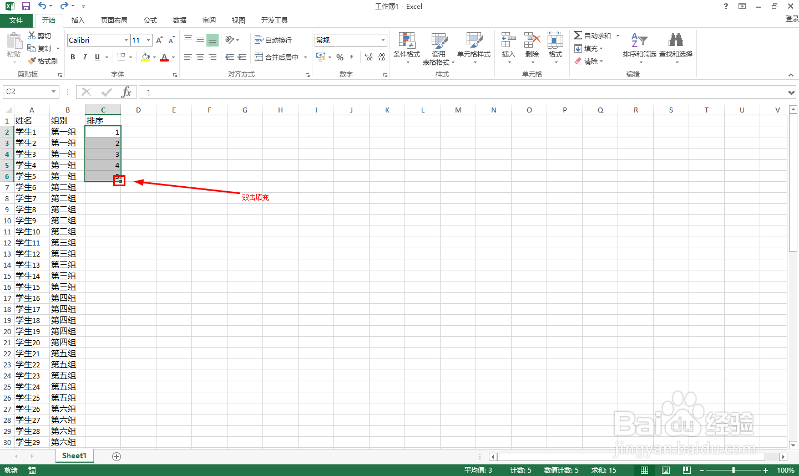
Task: Click the percent style button
Action: tap(340, 57)
